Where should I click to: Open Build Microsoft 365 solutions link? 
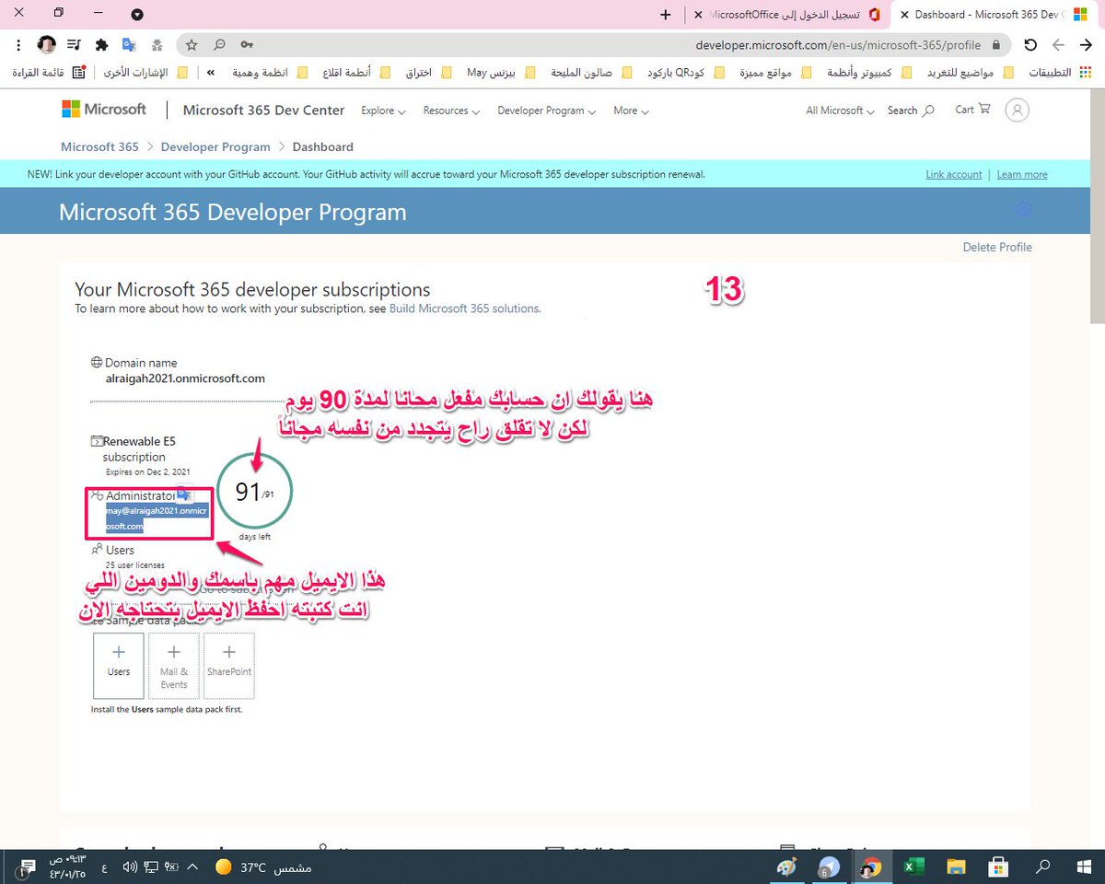click(x=464, y=308)
